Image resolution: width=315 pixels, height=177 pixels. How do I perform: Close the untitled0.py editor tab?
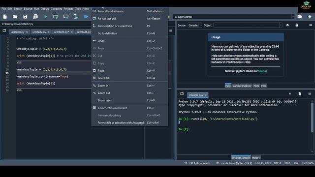27,32
